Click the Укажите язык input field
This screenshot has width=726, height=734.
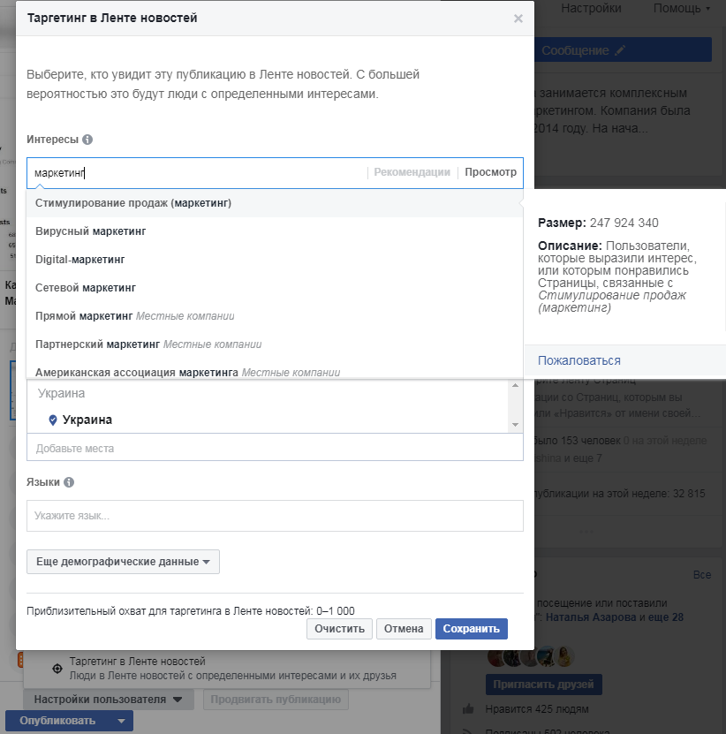(x=275, y=516)
